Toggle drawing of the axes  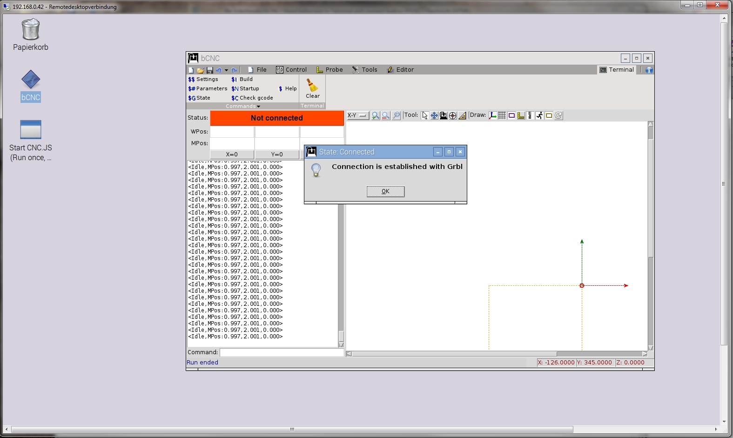493,115
